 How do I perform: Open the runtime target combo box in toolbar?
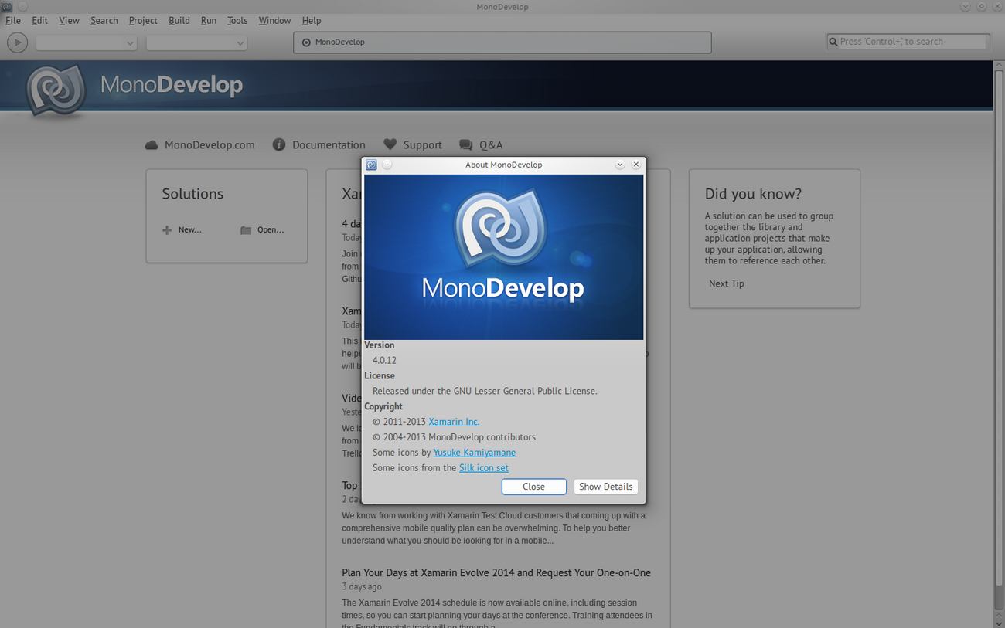tap(196, 42)
